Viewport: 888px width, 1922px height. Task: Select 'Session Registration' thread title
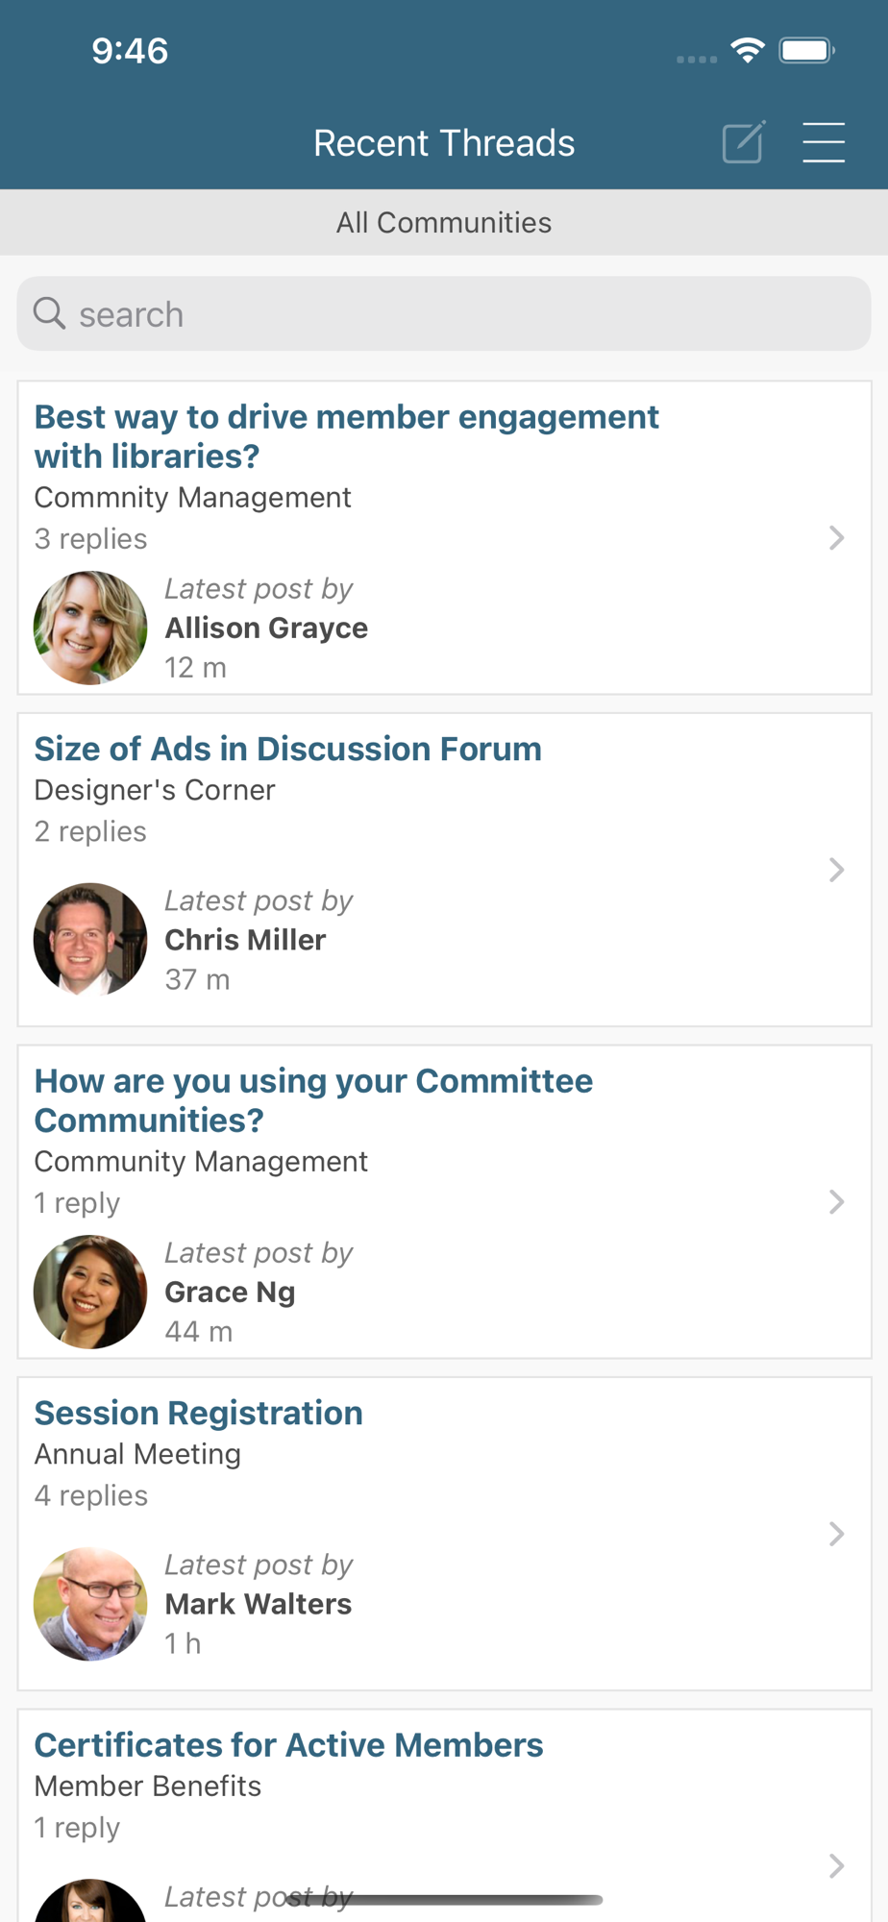(198, 1413)
